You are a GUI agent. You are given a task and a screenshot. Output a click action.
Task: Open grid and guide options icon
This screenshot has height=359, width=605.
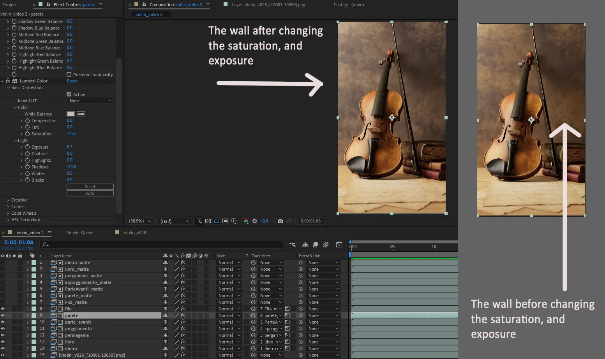click(234, 221)
